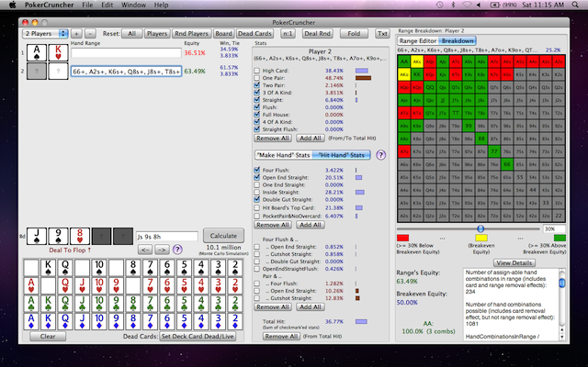Select the 2 of spades deck card
Viewport: 588px width, 367px height.
235,268
